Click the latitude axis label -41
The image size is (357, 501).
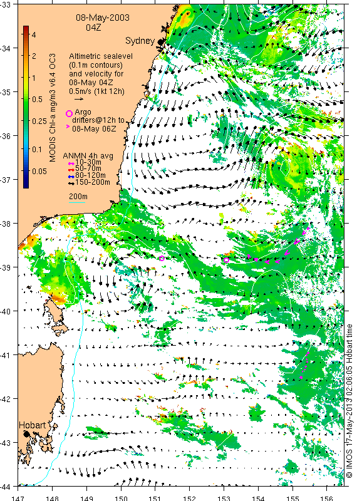tap(5, 354)
